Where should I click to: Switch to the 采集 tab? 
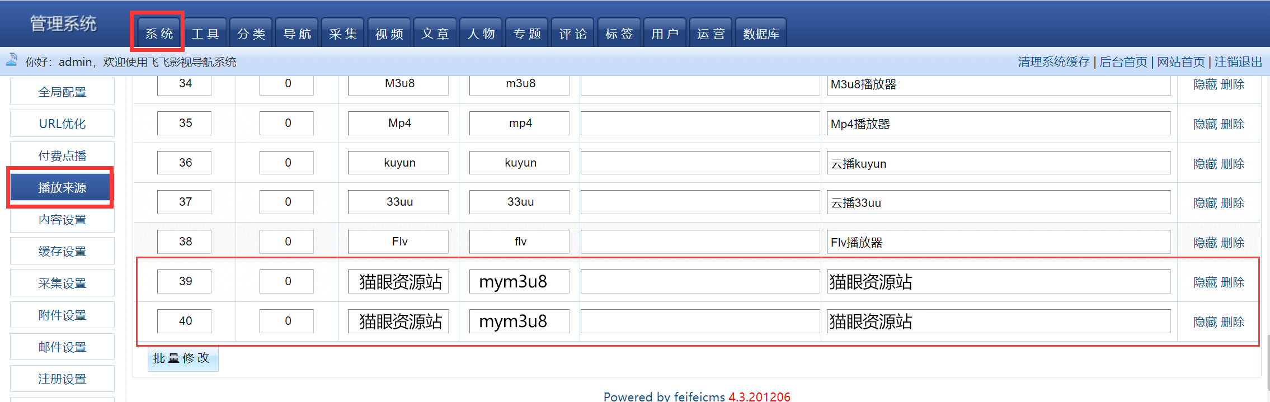(x=343, y=34)
